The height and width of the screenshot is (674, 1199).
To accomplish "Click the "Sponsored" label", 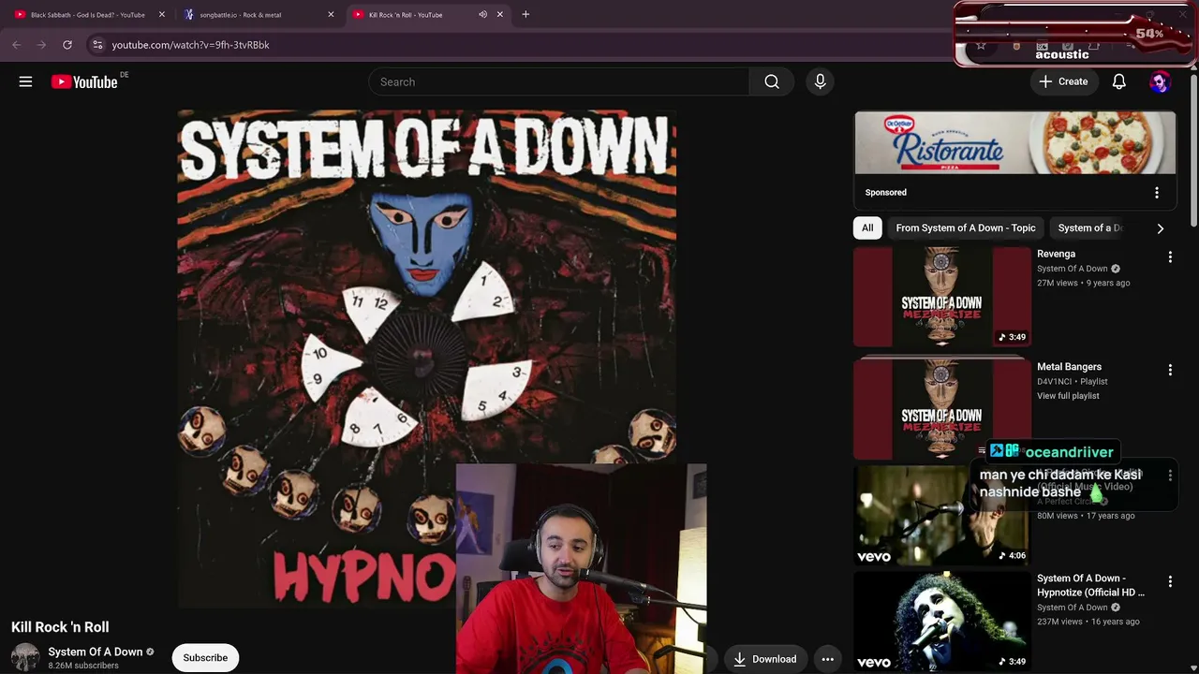I will coord(886,193).
